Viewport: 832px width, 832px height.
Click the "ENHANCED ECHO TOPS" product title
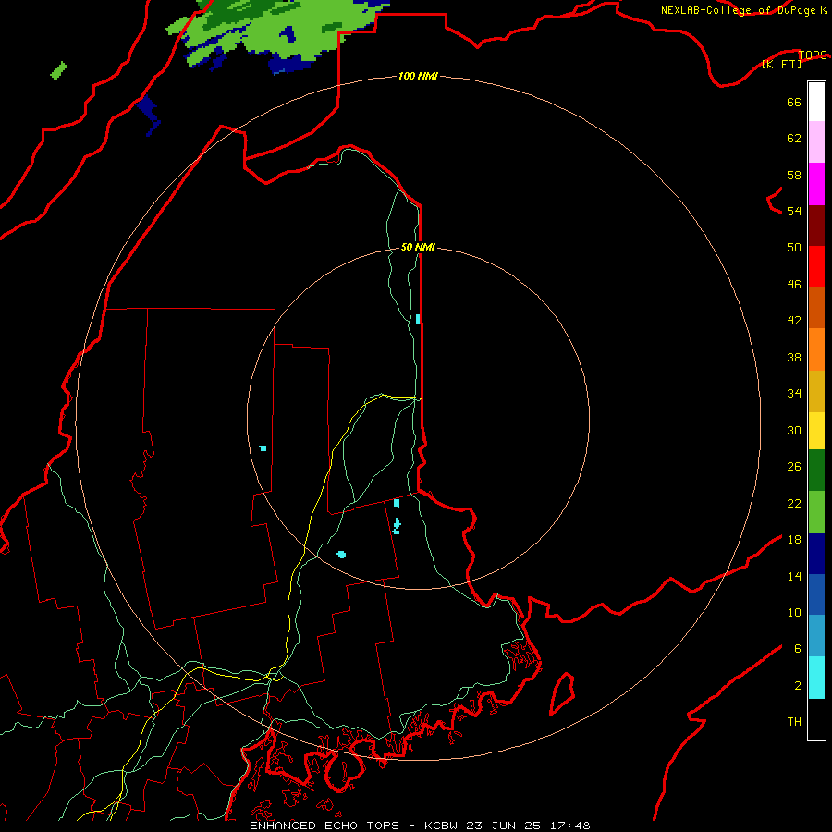(324, 826)
